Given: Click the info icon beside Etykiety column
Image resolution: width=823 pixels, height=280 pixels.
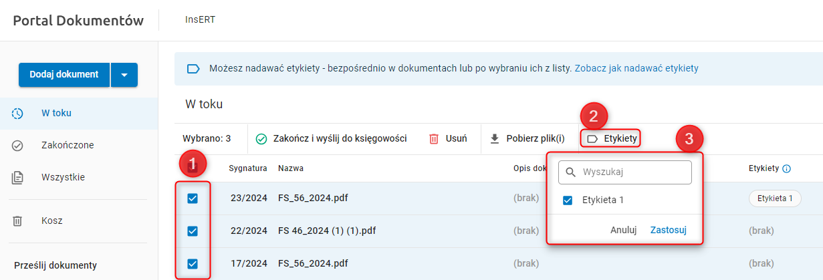Looking at the screenshot, I should pos(787,169).
